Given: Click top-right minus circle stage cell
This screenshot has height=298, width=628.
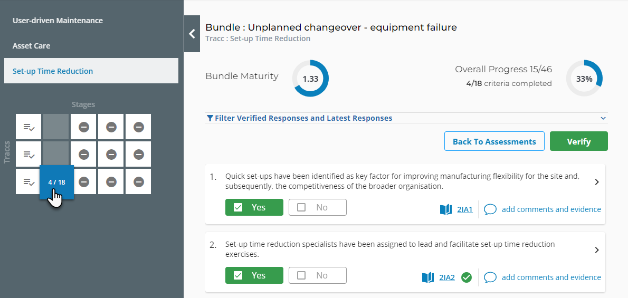Looking at the screenshot, I should (x=138, y=127).
